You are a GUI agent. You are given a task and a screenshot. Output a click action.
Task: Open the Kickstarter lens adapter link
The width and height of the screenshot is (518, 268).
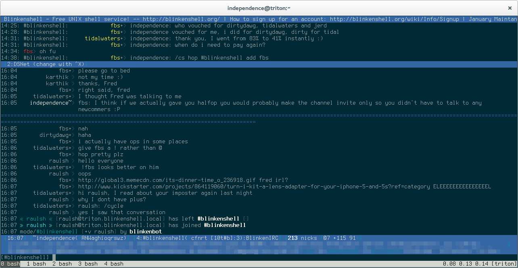(x=254, y=187)
